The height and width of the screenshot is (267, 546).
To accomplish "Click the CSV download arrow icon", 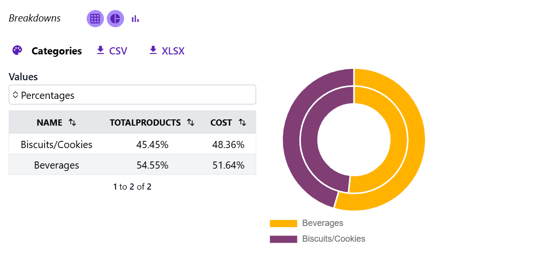I will tap(101, 50).
